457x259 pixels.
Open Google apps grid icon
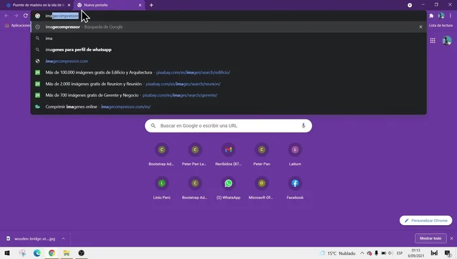pos(432,40)
